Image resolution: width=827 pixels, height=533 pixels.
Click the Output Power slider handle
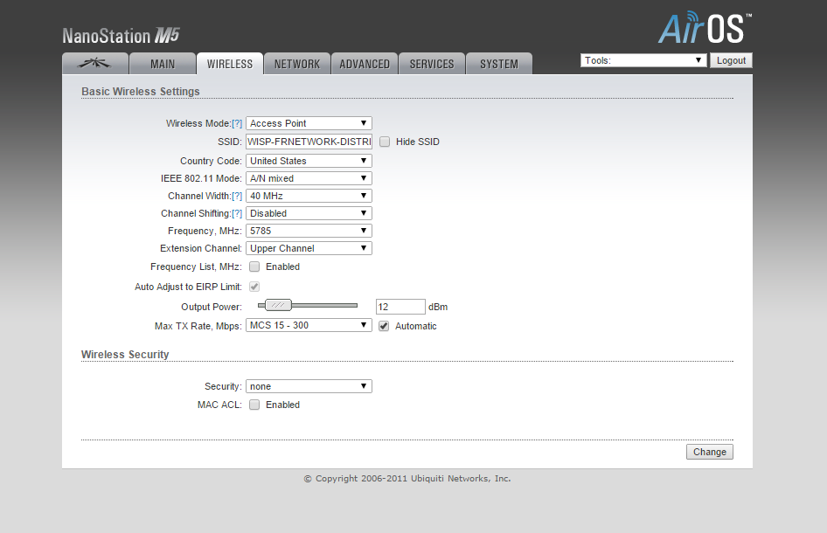click(x=278, y=305)
